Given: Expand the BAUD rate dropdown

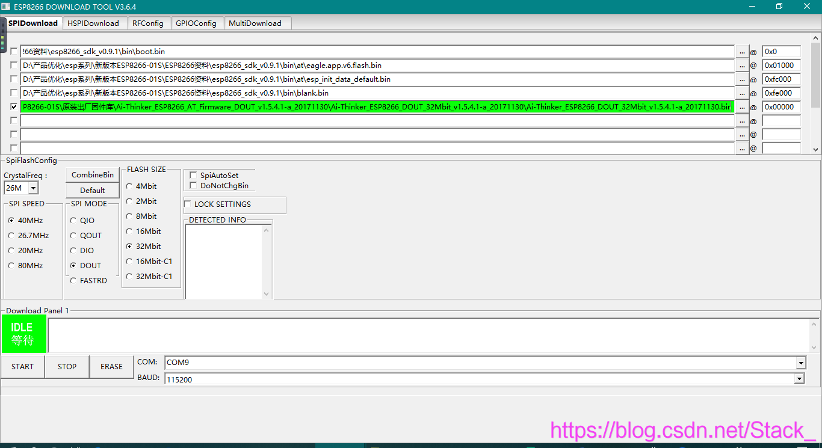Looking at the screenshot, I should 799,379.
